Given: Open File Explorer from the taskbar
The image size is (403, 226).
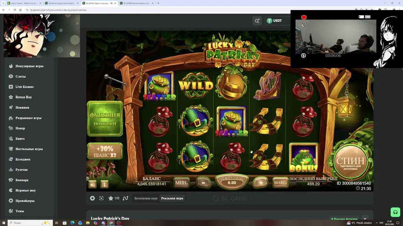Looking at the screenshot, I should (x=88, y=223).
